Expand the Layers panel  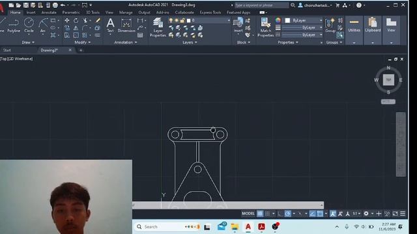pyautogui.click(x=190, y=42)
